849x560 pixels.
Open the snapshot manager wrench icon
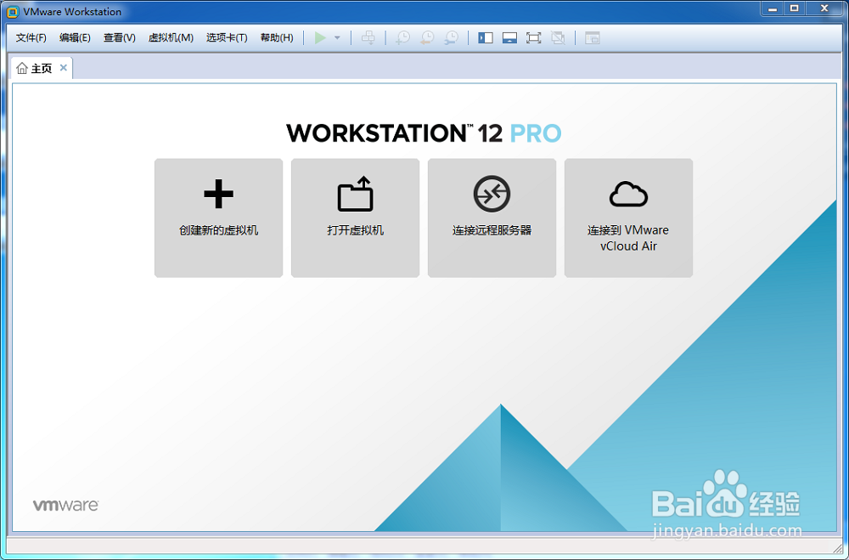(451, 38)
